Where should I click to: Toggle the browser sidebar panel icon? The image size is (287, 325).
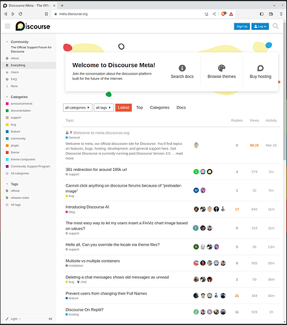(x=262, y=14)
